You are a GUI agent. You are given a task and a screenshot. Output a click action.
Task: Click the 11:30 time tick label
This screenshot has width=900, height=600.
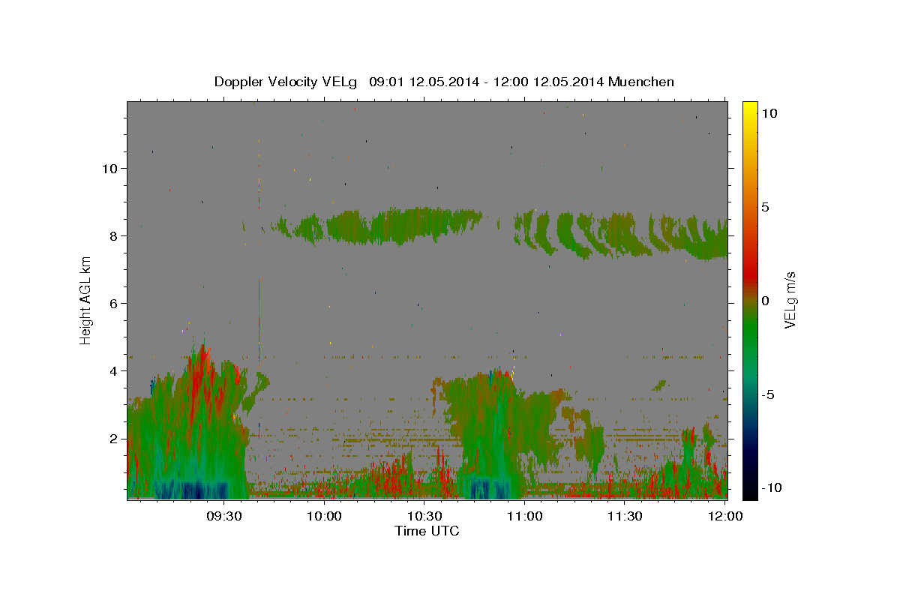click(625, 517)
